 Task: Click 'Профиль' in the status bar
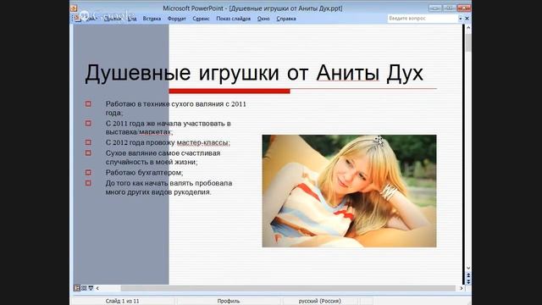click(x=229, y=302)
